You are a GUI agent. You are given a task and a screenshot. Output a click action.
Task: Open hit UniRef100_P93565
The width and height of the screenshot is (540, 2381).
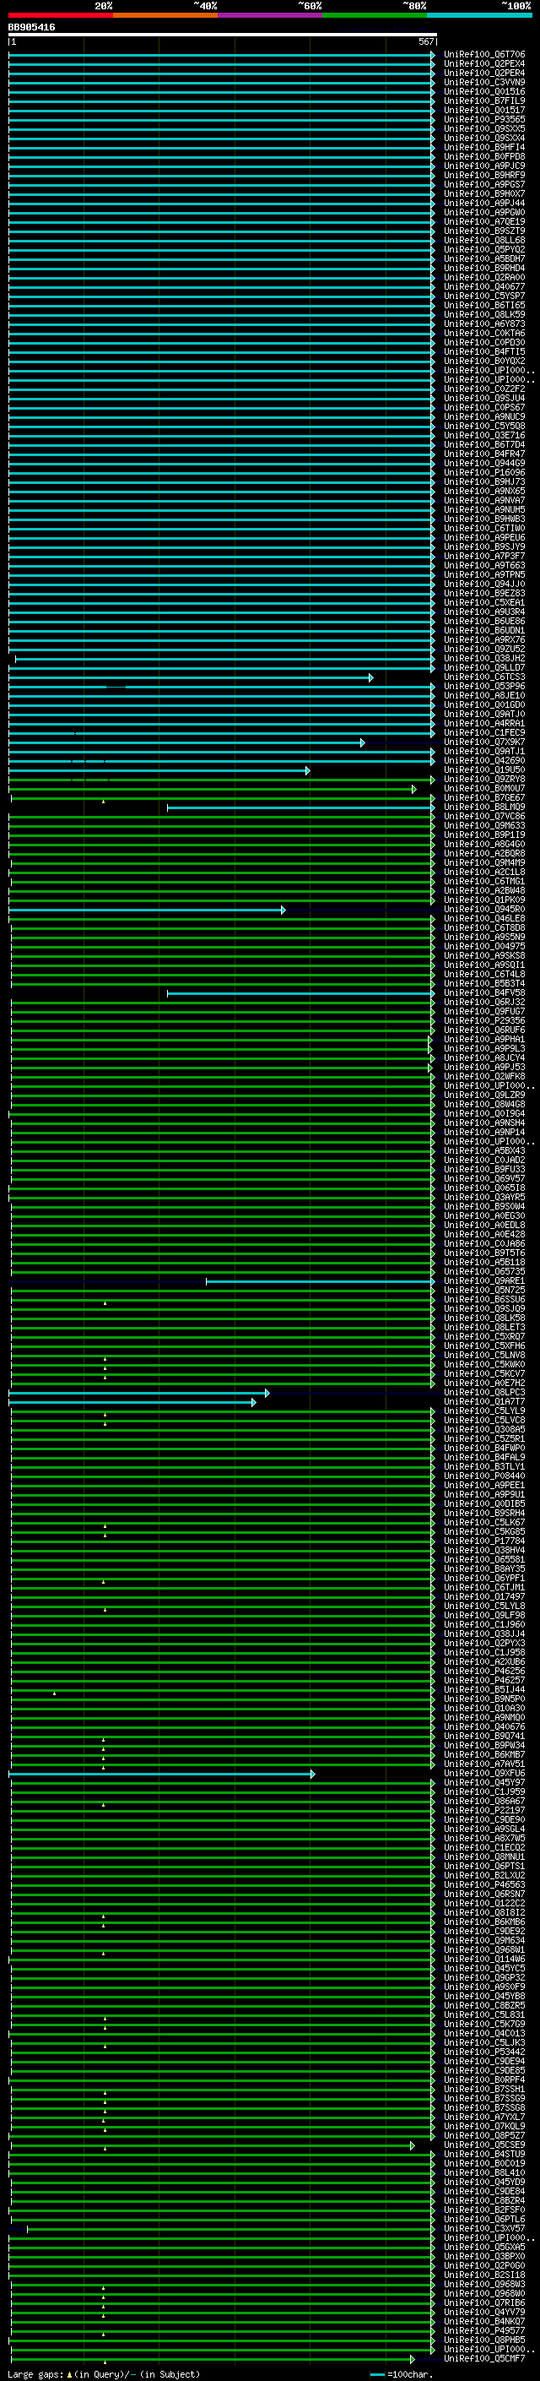click(x=484, y=120)
